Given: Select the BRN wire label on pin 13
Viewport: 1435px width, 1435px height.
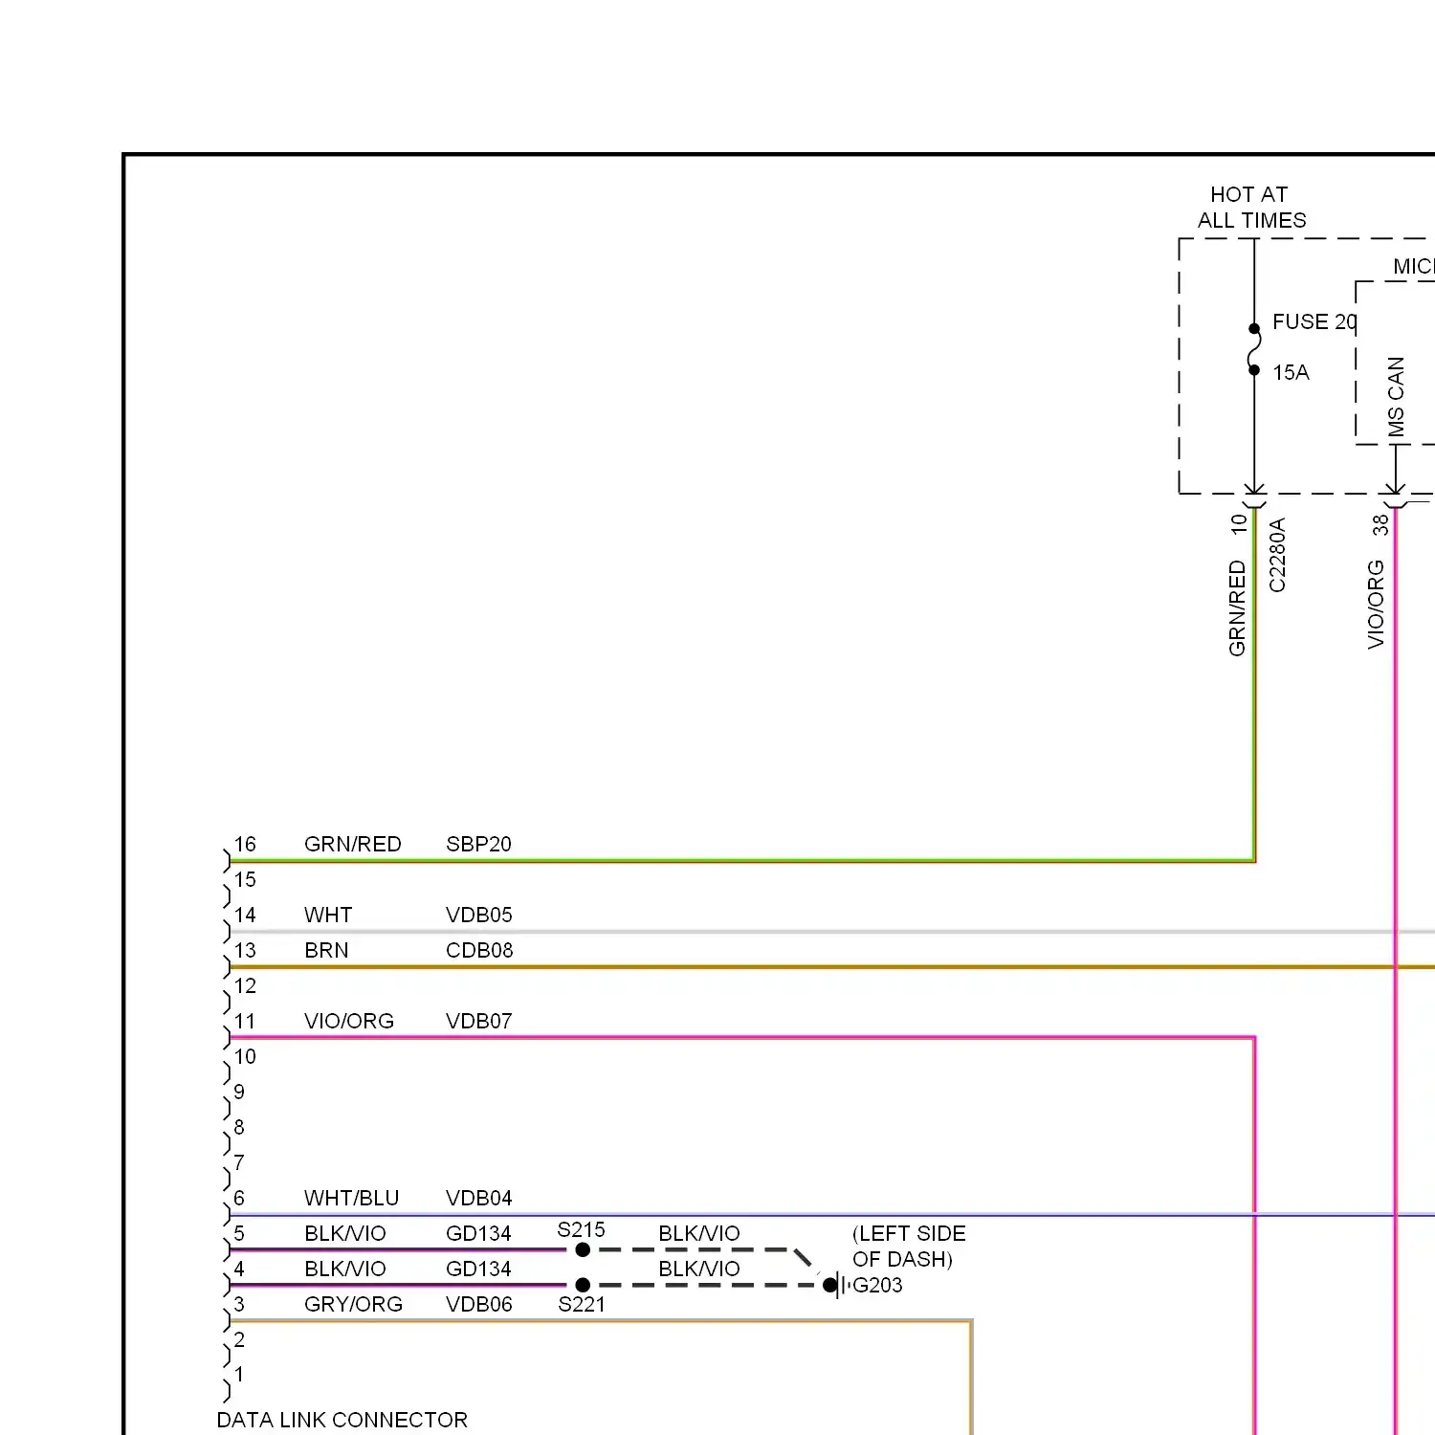Looking at the screenshot, I should [x=326, y=951].
